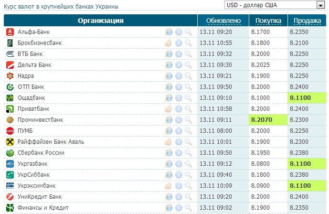Show info icon for Альфа-Банк

click(179, 32)
